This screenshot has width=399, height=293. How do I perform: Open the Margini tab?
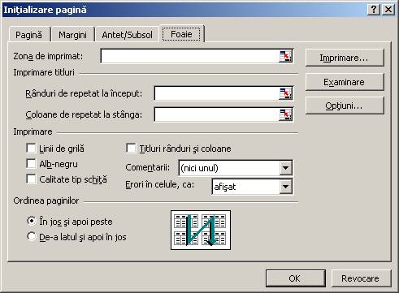coord(72,35)
